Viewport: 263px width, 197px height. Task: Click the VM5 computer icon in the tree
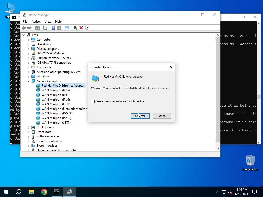coord(28,35)
